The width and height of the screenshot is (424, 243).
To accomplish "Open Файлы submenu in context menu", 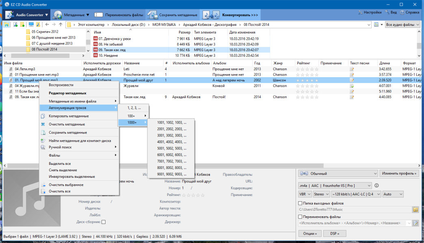I will point(79,156).
